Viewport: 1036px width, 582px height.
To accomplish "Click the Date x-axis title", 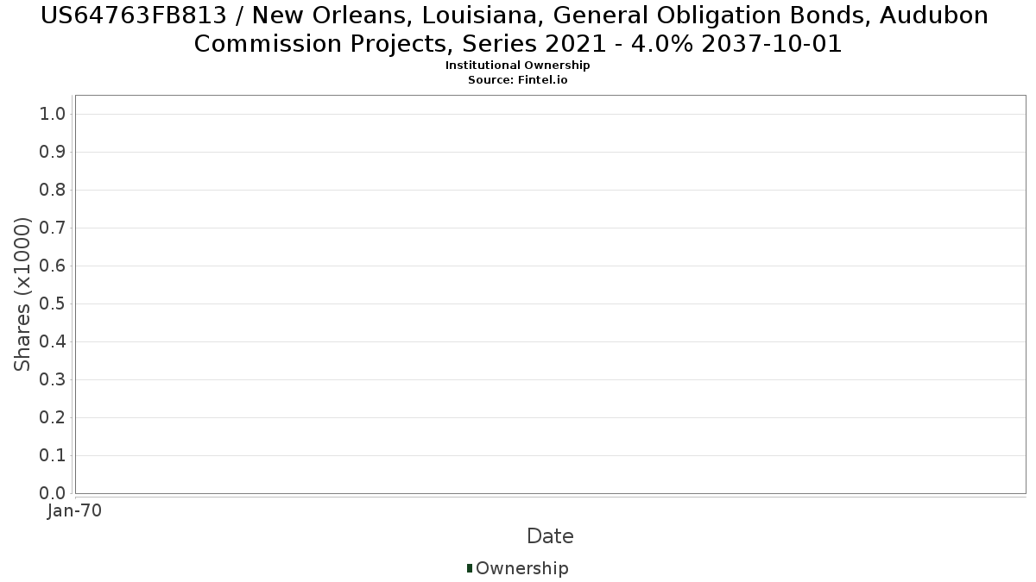I will [x=550, y=536].
